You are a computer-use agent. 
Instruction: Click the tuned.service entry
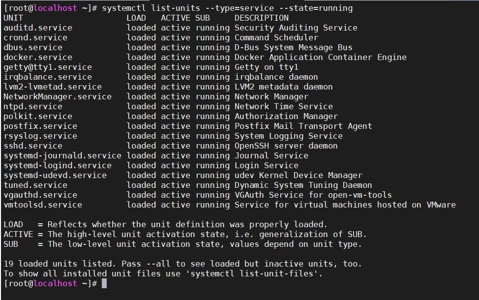(35, 185)
